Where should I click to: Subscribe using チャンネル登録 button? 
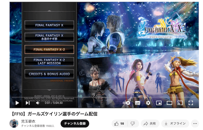[x=75, y=124]
